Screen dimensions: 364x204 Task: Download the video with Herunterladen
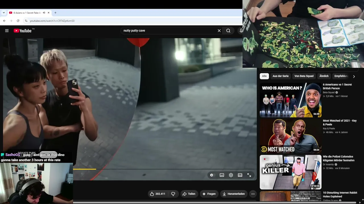pyautogui.click(x=233, y=194)
